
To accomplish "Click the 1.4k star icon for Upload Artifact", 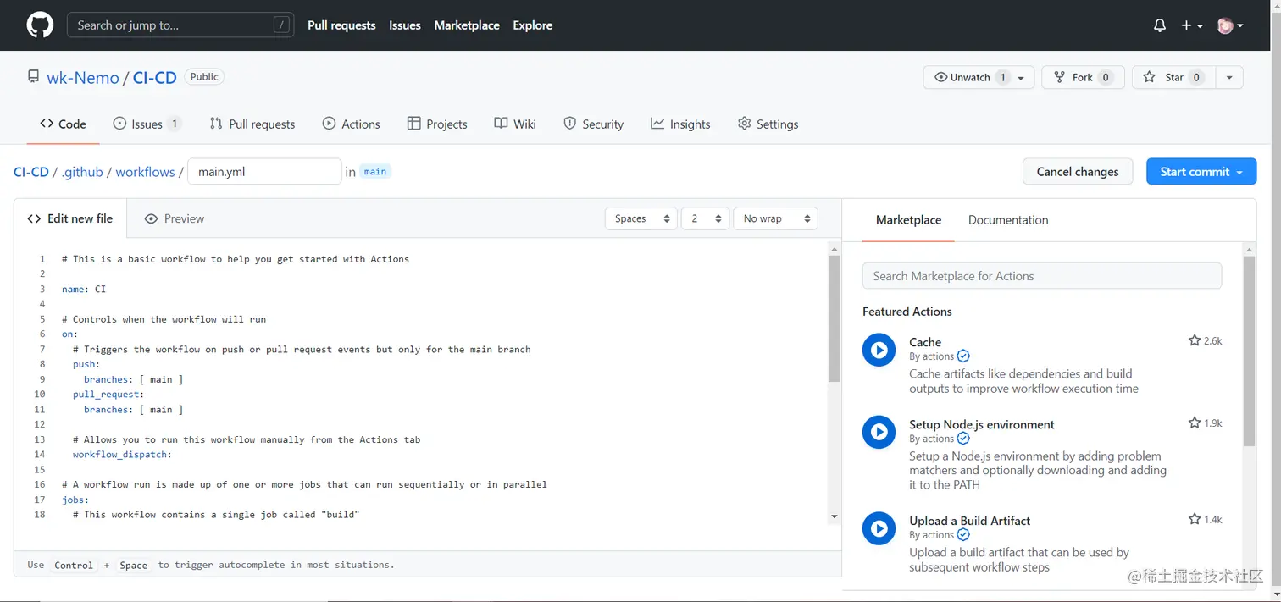I will tap(1195, 519).
